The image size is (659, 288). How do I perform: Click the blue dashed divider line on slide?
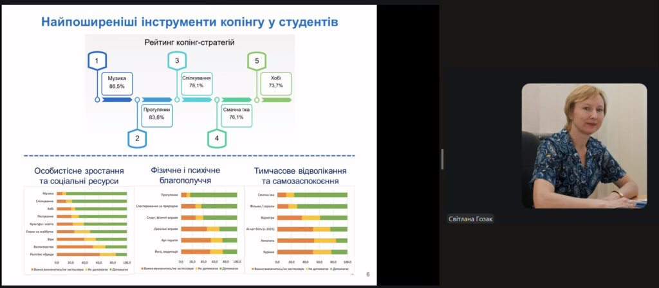189,156
